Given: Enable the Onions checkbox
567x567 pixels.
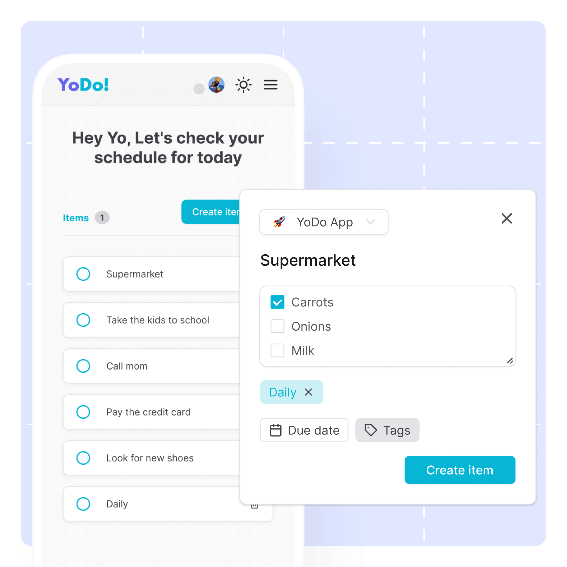Looking at the screenshot, I should click(x=278, y=327).
